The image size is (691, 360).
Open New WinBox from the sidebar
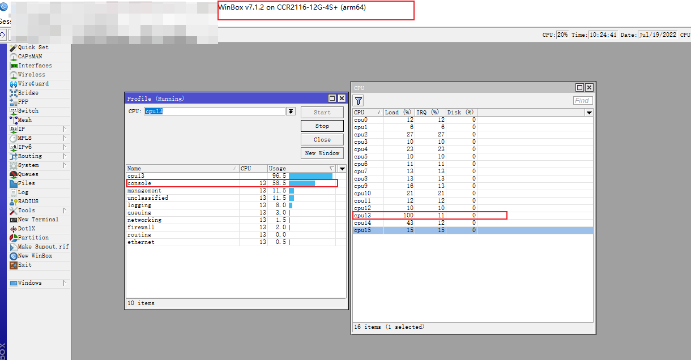point(35,256)
